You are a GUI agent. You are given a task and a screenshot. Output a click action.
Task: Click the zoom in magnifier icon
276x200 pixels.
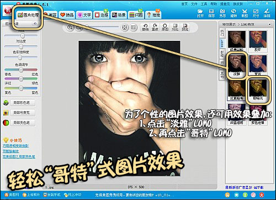(x=70, y=28)
